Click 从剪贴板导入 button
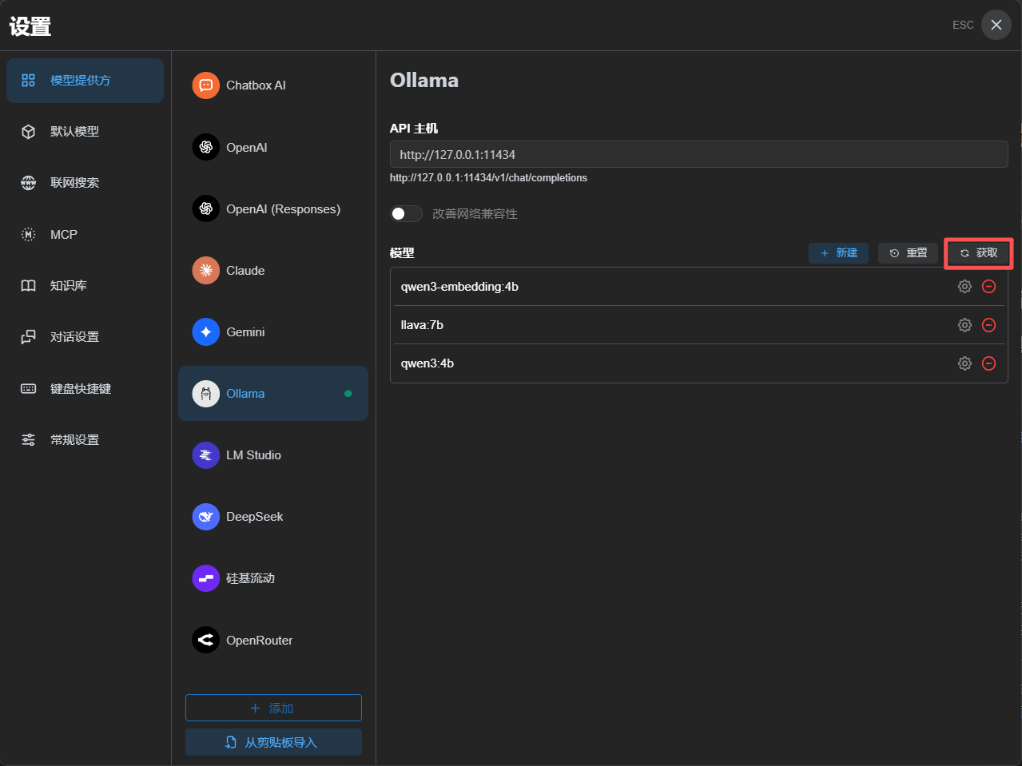The width and height of the screenshot is (1022, 766). [273, 742]
